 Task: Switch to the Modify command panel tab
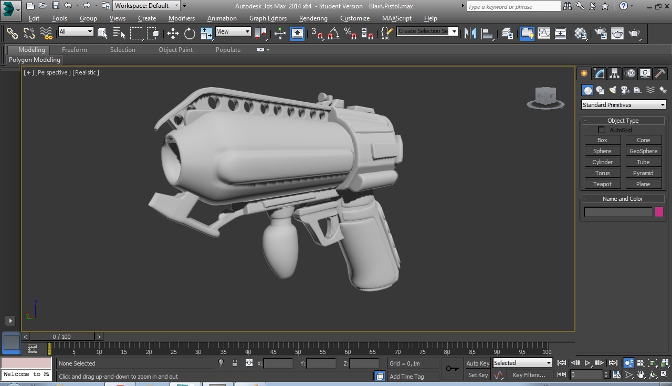(x=599, y=73)
